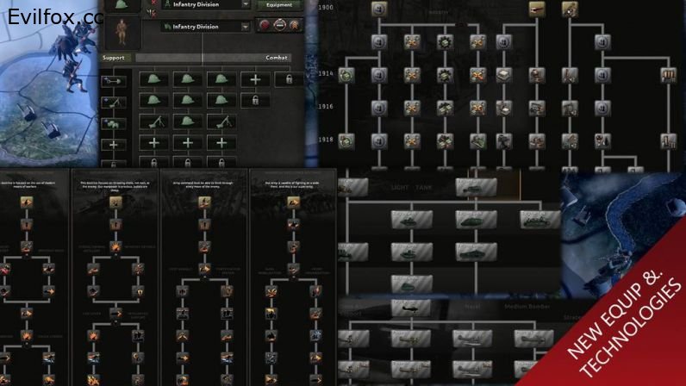Add battalion via plus in top combat row
Image resolution: width=686 pixels, height=386 pixels.
click(255, 79)
